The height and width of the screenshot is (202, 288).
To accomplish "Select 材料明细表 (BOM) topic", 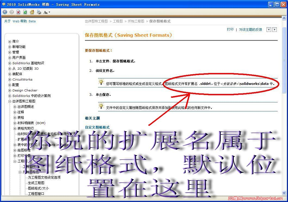I will 31,123.
